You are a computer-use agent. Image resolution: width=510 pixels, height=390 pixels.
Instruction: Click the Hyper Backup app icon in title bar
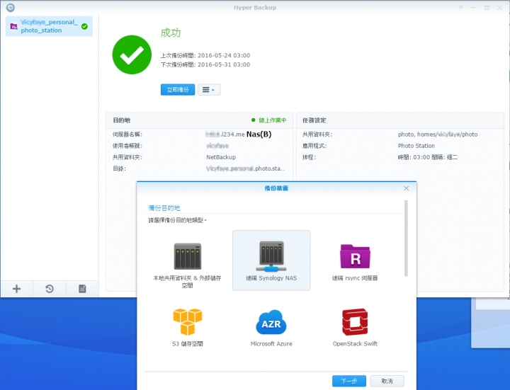[x=11, y=7]
